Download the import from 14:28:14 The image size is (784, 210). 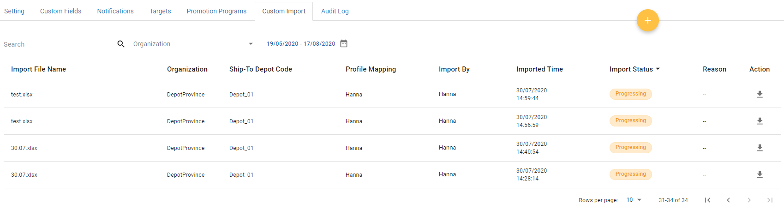(x=760, y=174)
